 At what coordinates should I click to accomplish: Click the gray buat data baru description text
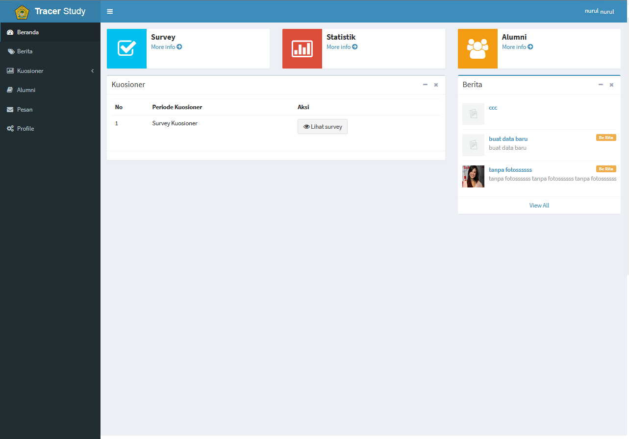[x=507, y=148]
